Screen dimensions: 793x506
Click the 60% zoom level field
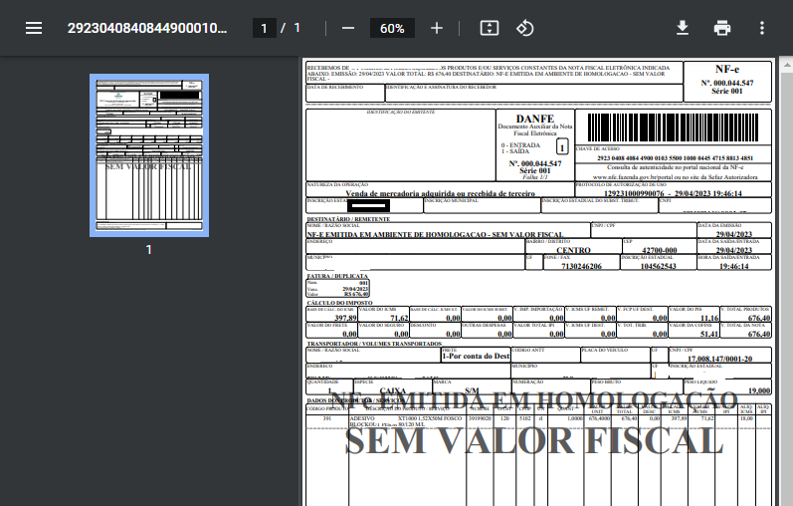392,28
